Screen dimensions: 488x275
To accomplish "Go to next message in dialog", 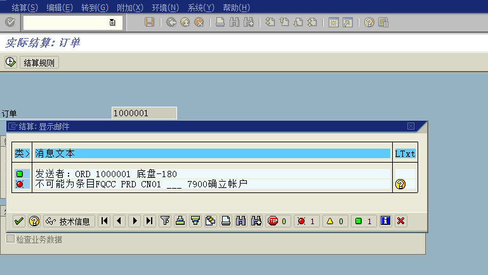I will click(135, 221).
